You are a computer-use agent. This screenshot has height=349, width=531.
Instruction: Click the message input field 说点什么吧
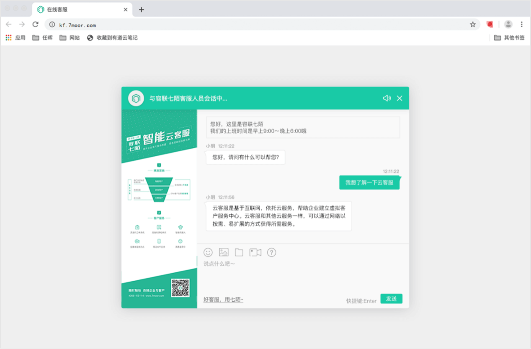[x=303, y=277]
